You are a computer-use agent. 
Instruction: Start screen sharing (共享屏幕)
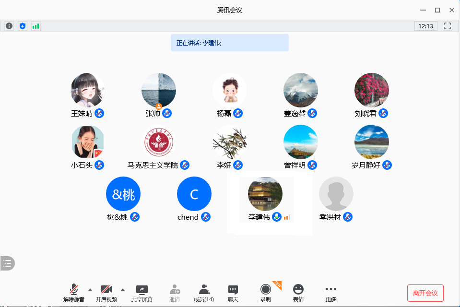[142, 293]
